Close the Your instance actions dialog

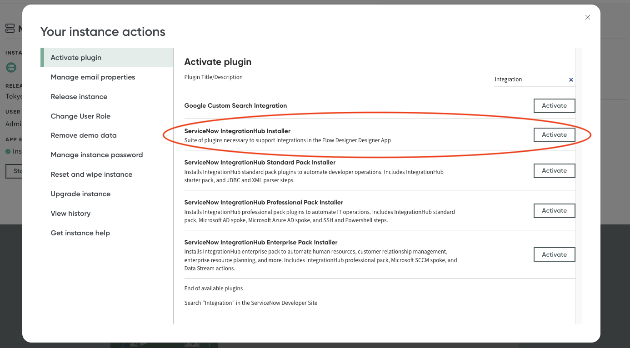point(587,17)
